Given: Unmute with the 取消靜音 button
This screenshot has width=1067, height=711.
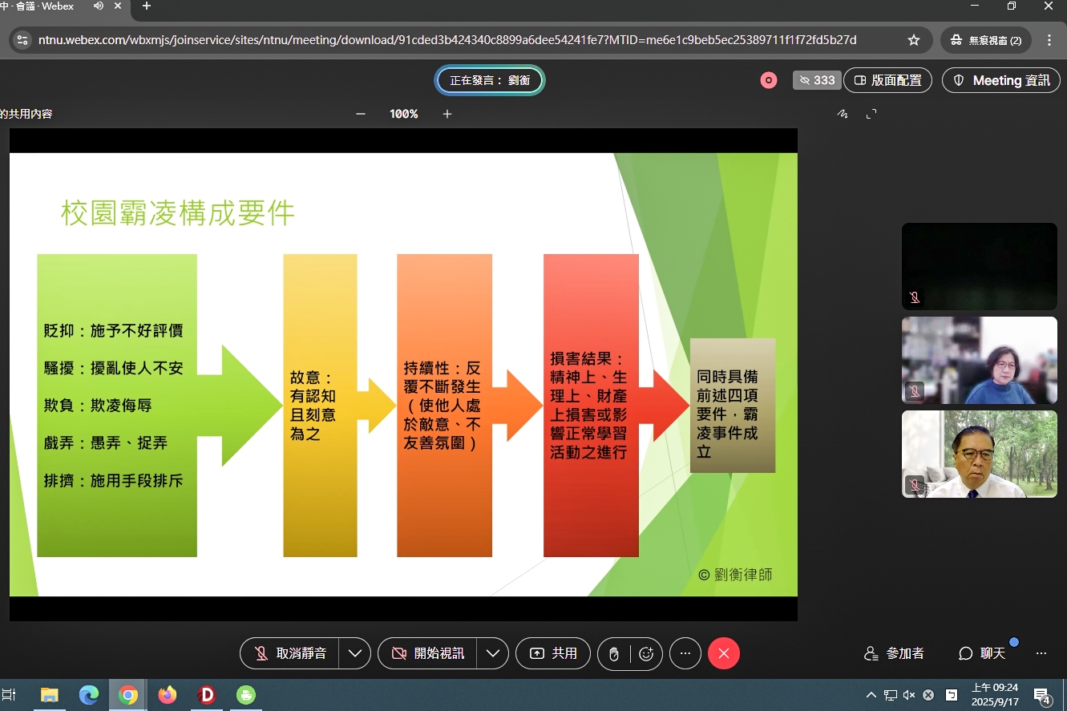Looking at the screenshot, I should pos(289,653).
